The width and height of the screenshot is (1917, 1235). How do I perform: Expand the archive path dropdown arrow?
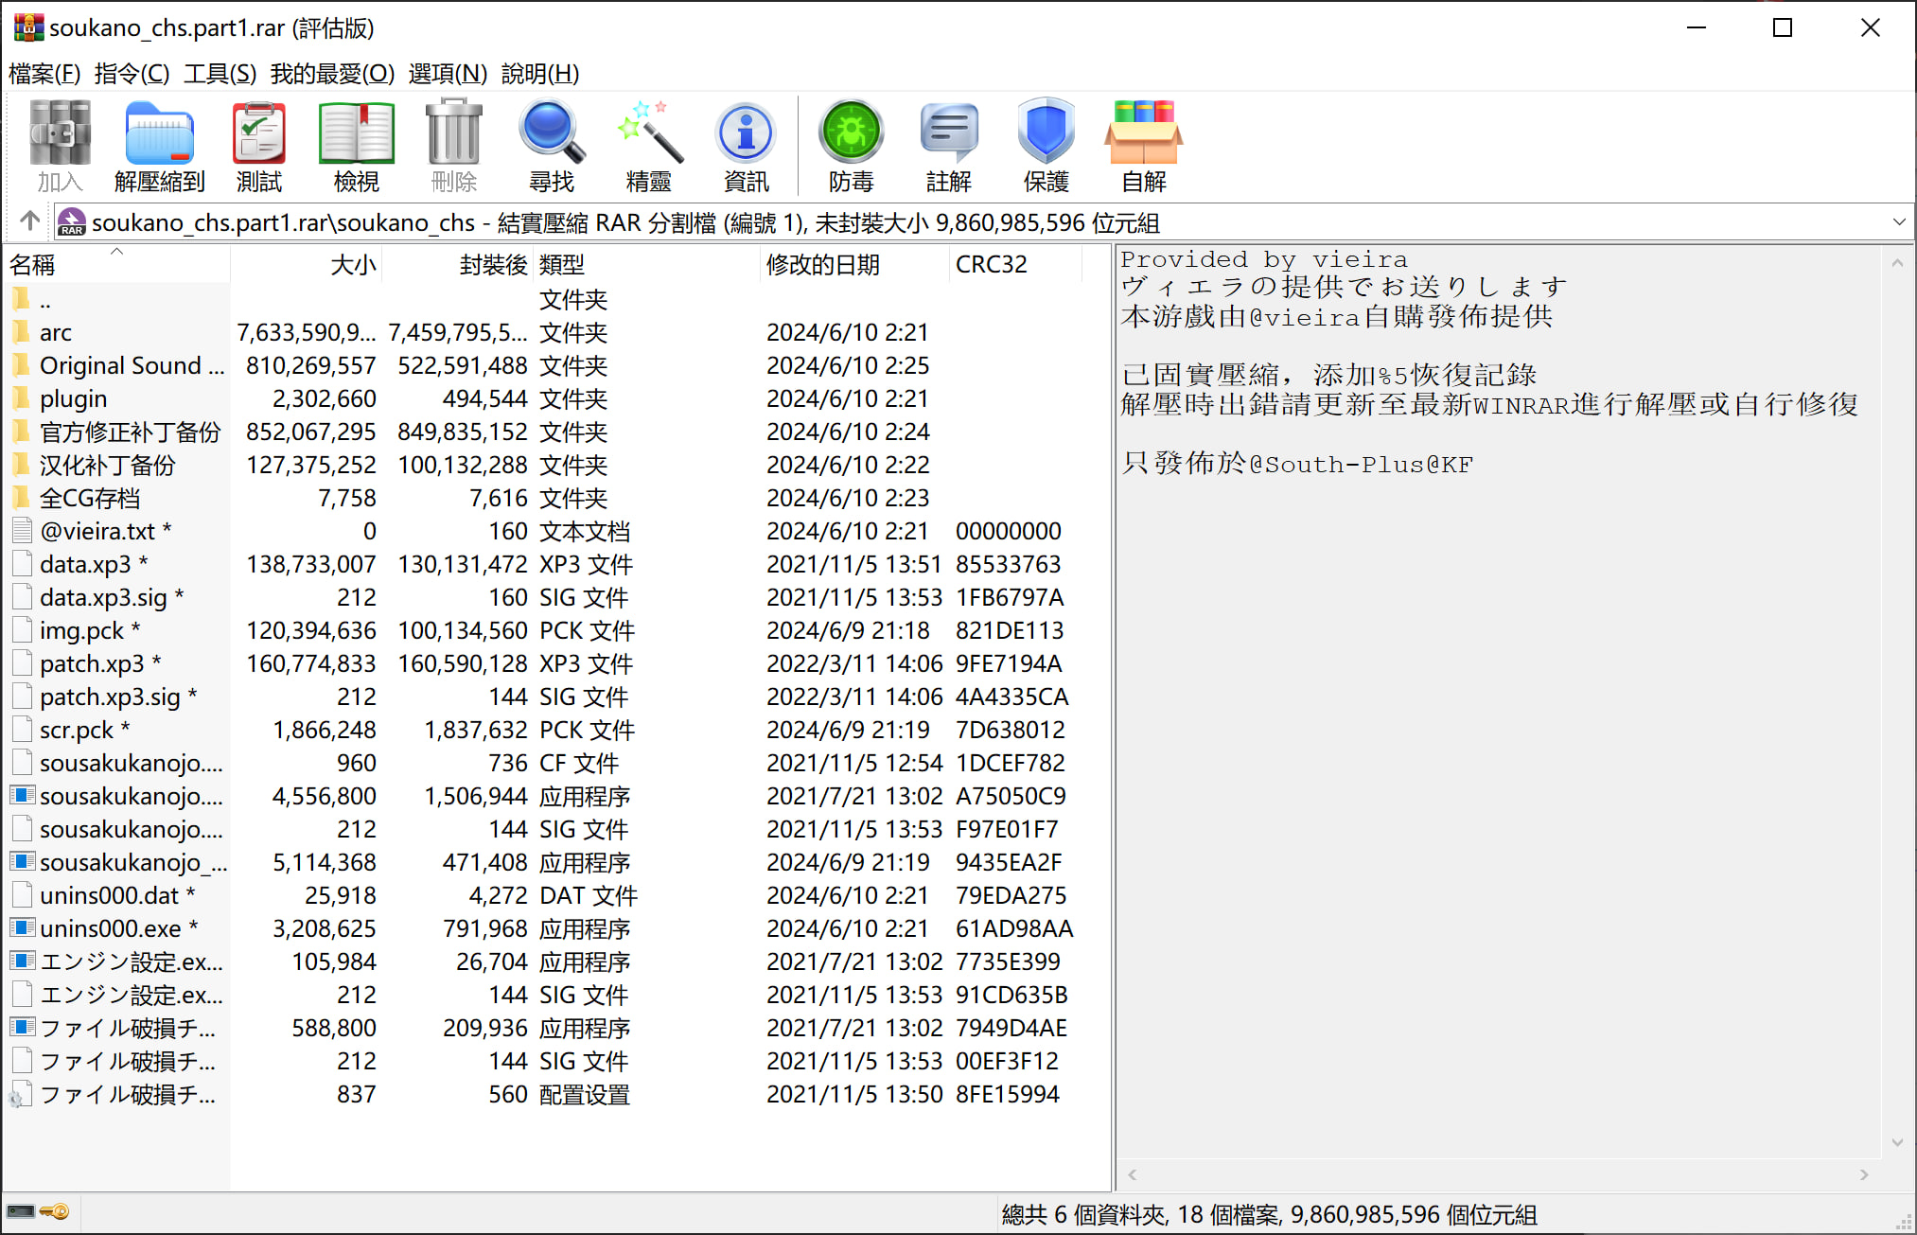click(1898, 222)
